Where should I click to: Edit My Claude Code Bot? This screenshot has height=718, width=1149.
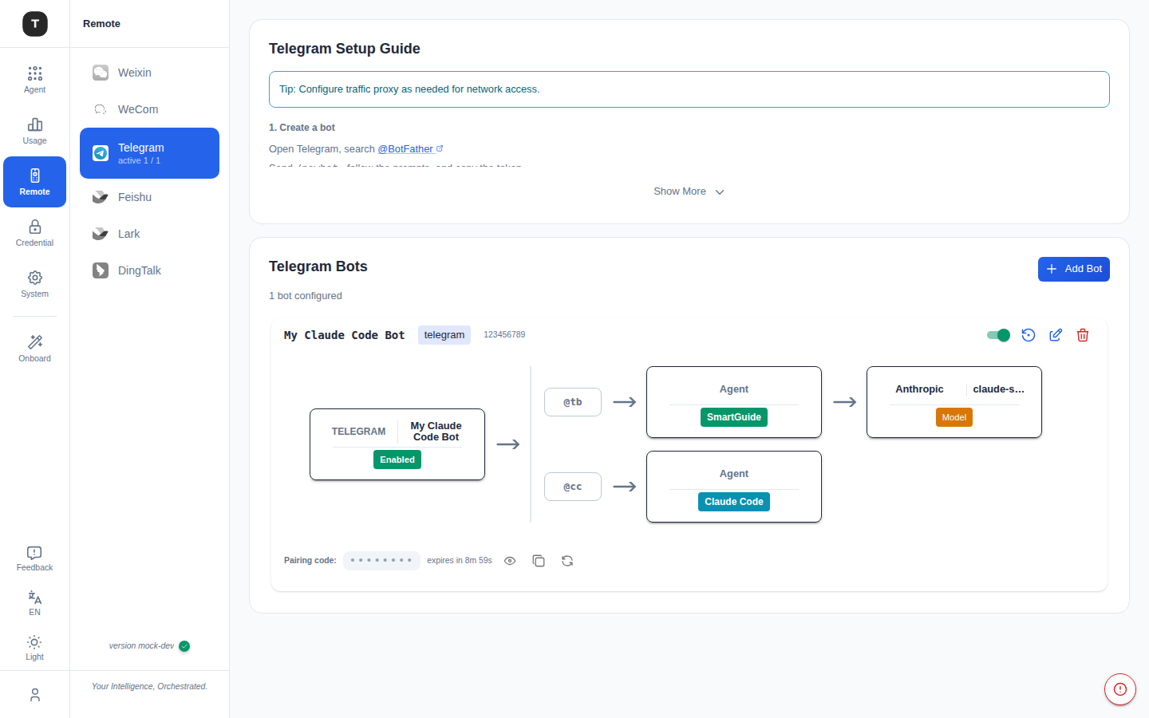click(1056, 335)
